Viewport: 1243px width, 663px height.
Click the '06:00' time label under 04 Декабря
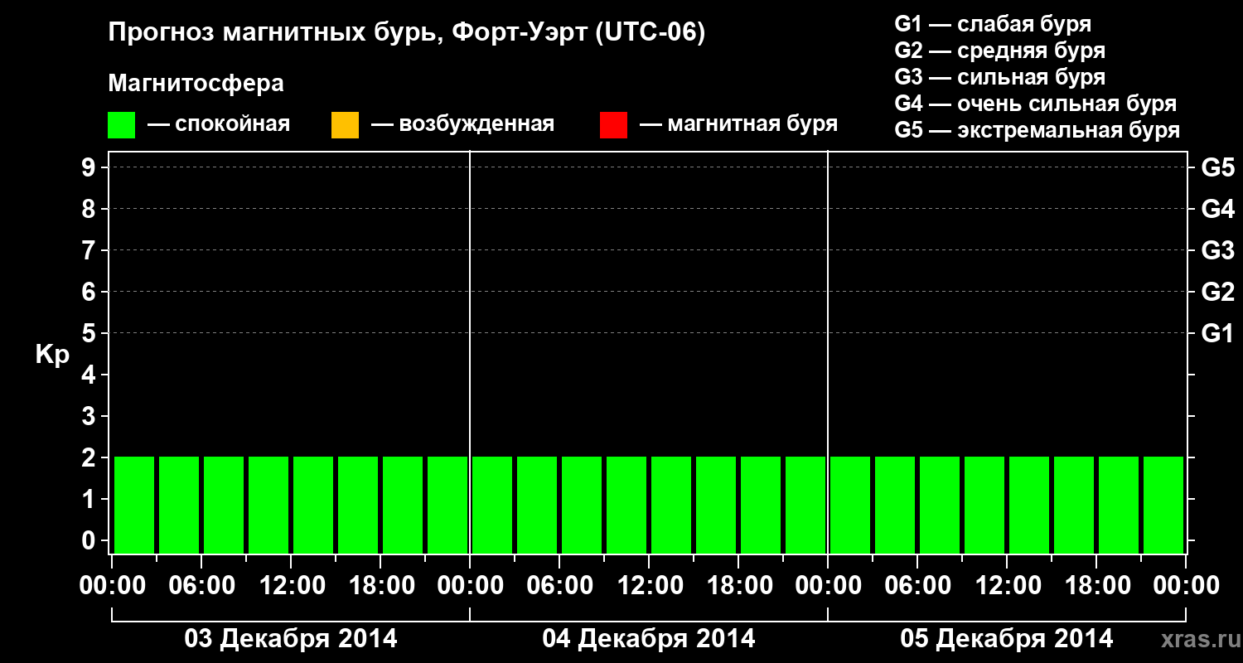pyautogui.click(x=559, y=586)
